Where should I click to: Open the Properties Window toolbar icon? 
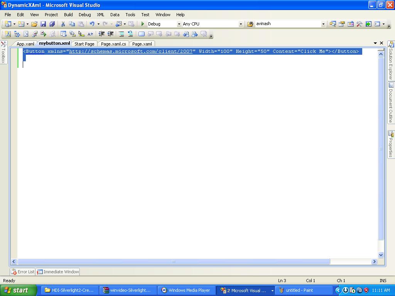[342, 24]
